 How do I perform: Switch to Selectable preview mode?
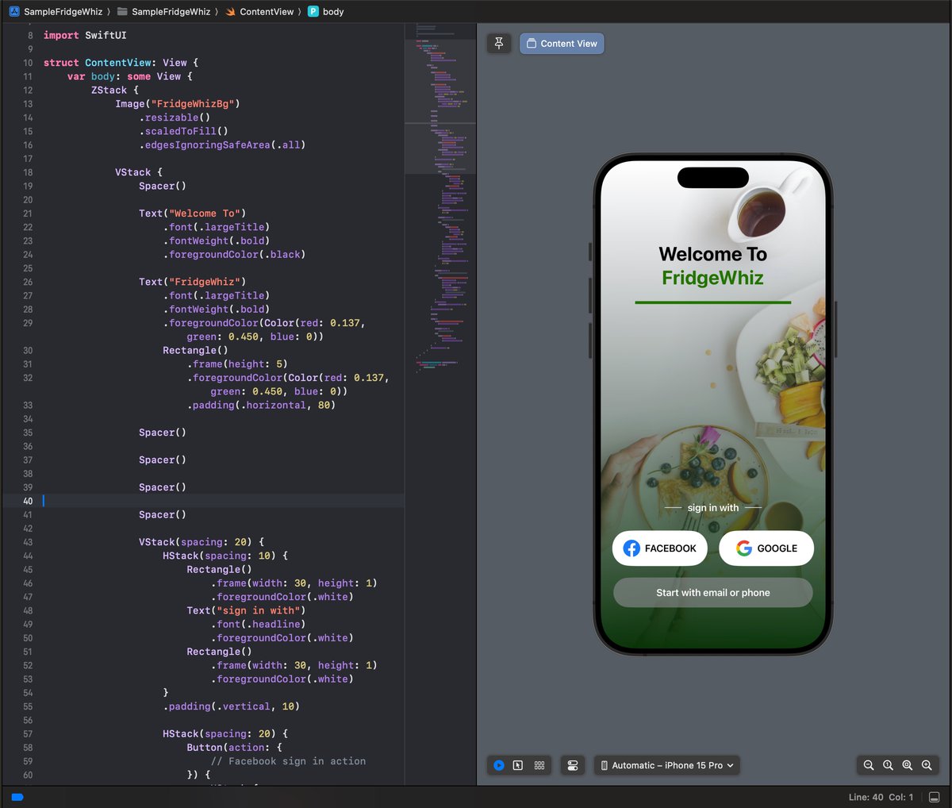[518, 765]
